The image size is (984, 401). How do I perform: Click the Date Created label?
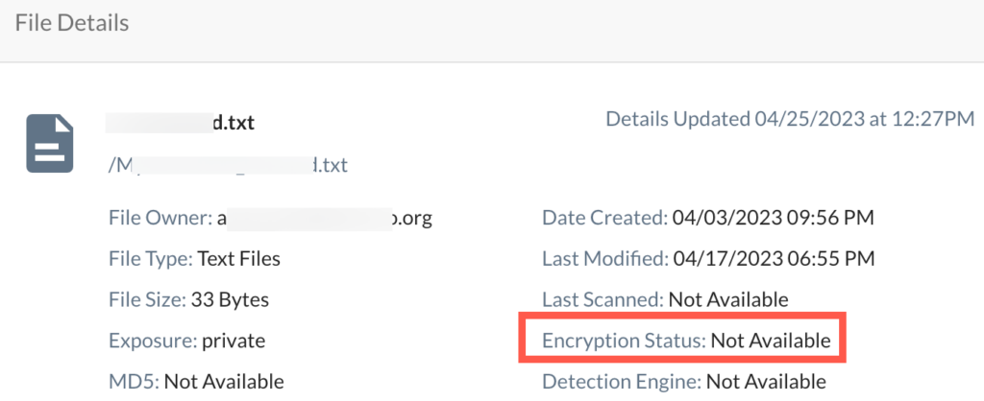tap(604, 218)
